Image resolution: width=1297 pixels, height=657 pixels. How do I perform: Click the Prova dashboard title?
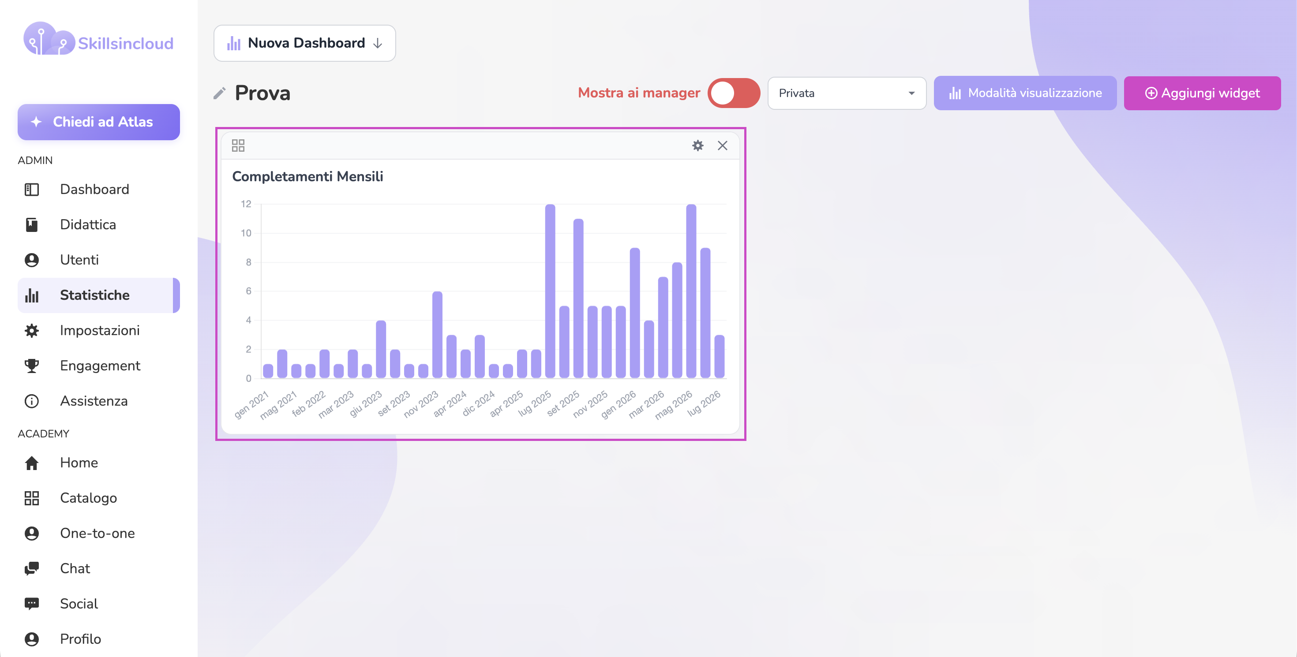point(262,93)
